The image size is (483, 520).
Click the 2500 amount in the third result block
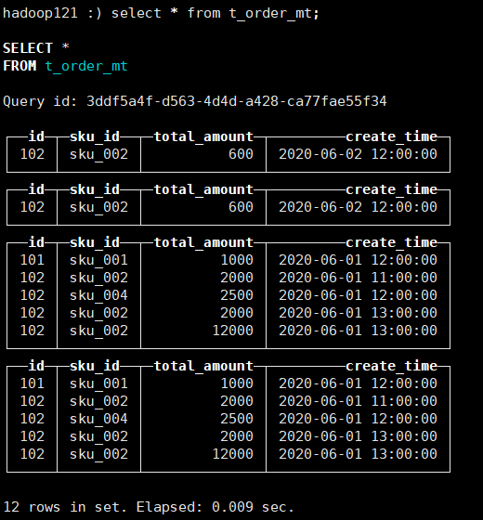click(237, 295)
